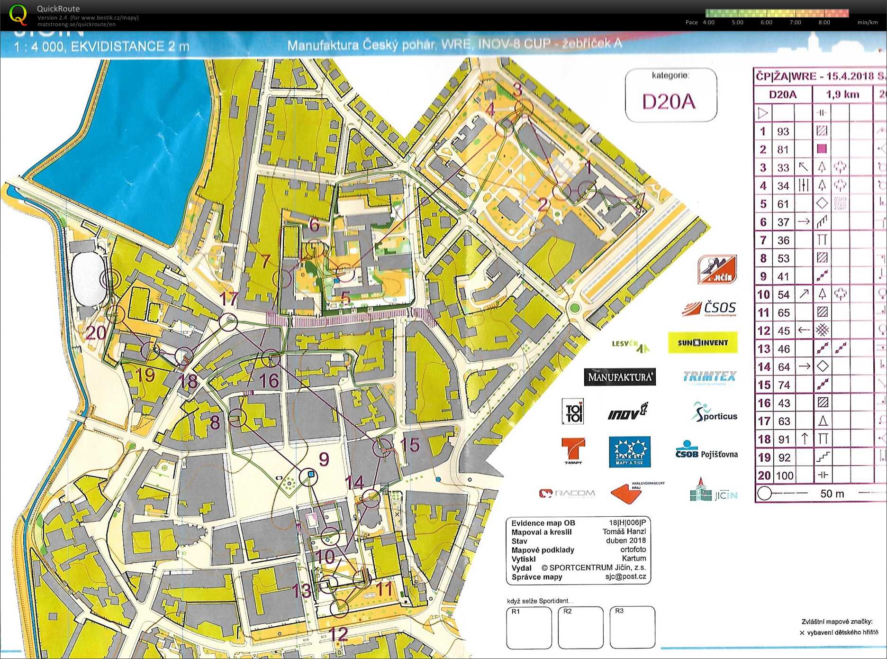Click row 20 code 100 in control table
887x659 pixels.
coord(784,476)
